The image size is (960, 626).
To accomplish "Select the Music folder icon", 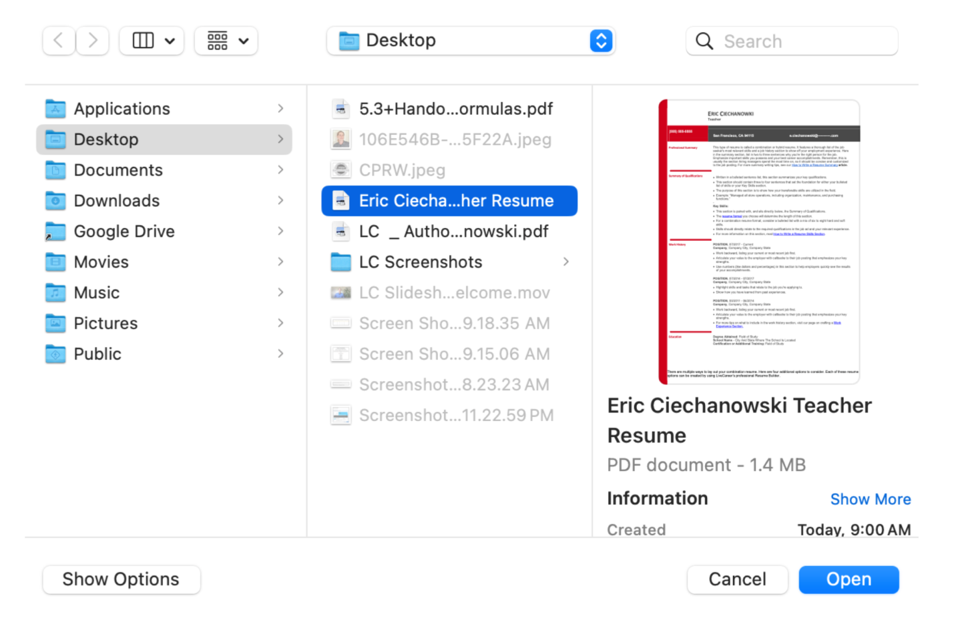I will point(55,293).
